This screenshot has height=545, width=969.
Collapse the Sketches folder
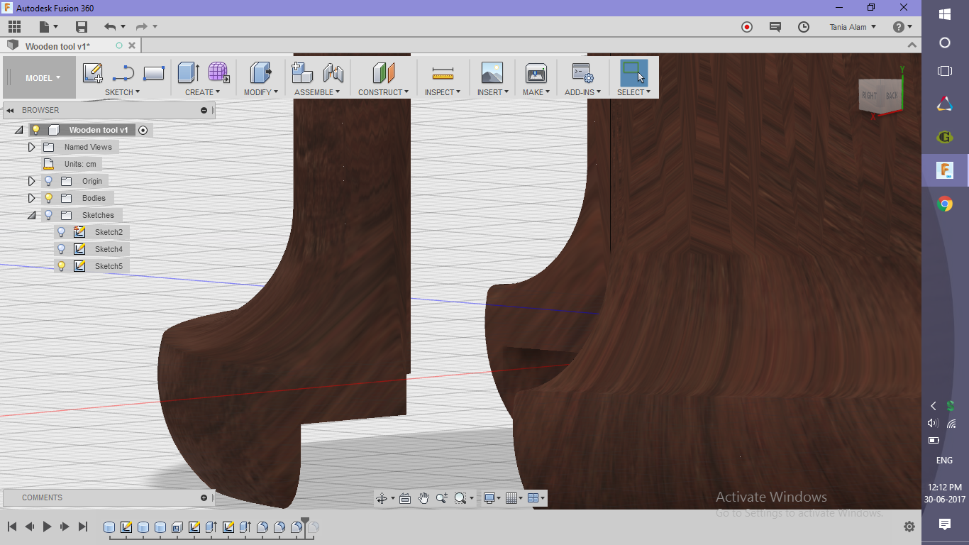click(31, 215)
